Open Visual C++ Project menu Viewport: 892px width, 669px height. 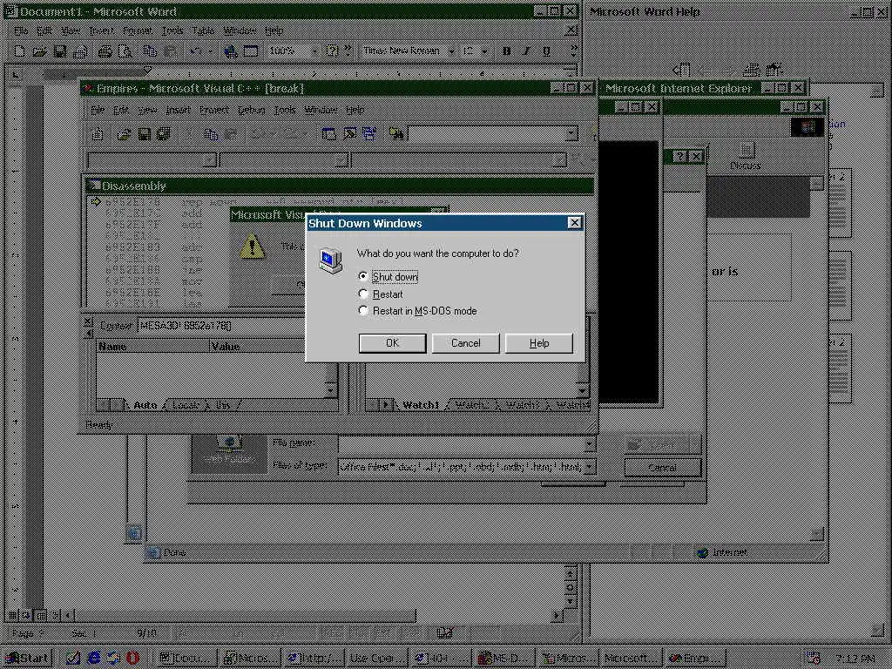click(214, 110)
